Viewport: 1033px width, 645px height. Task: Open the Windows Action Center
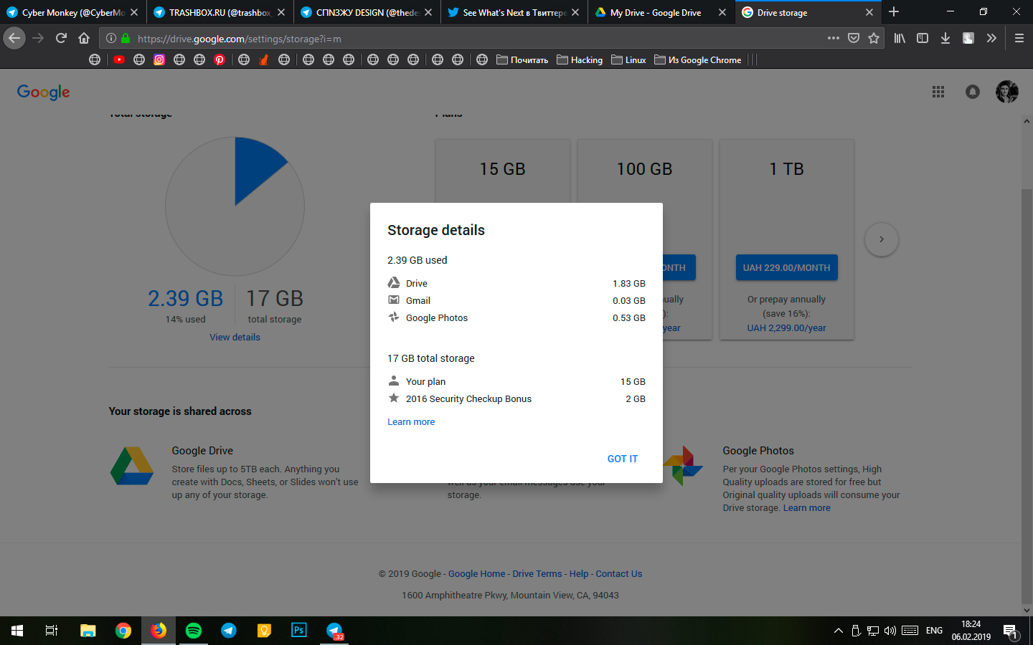click(1011, 631)
